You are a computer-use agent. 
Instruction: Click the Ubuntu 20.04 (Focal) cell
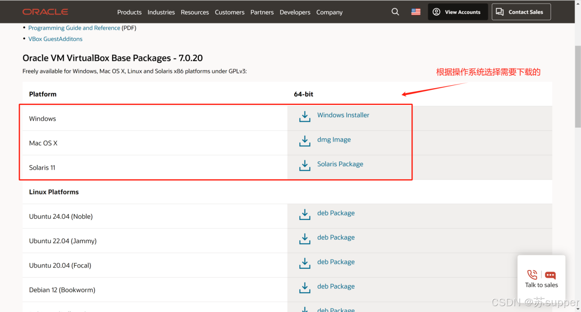click(155, 265)
